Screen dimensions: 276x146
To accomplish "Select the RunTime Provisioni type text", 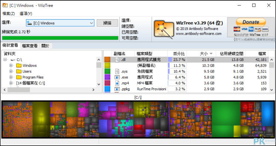I will [151, 89].
